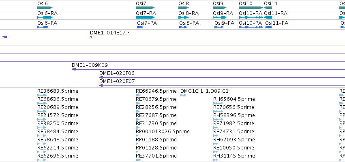345x162 pixels.
Task: Open EST RE37701.5prime
Action: (138, 160)
